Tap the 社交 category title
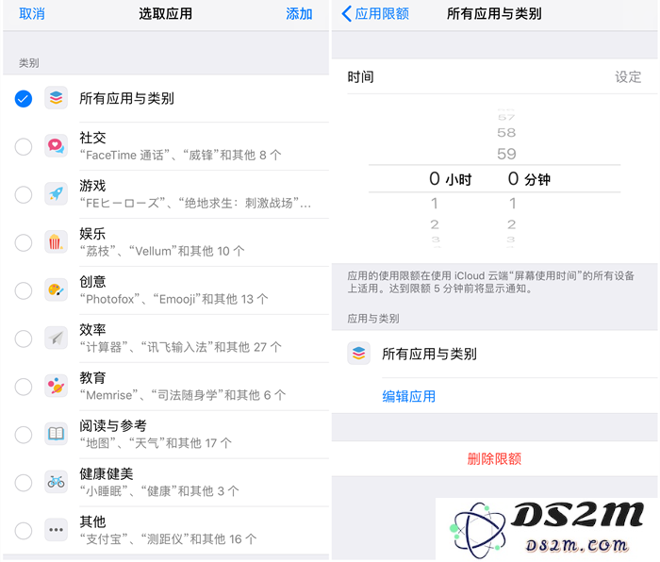660x562 pixels. coord(92,138)
